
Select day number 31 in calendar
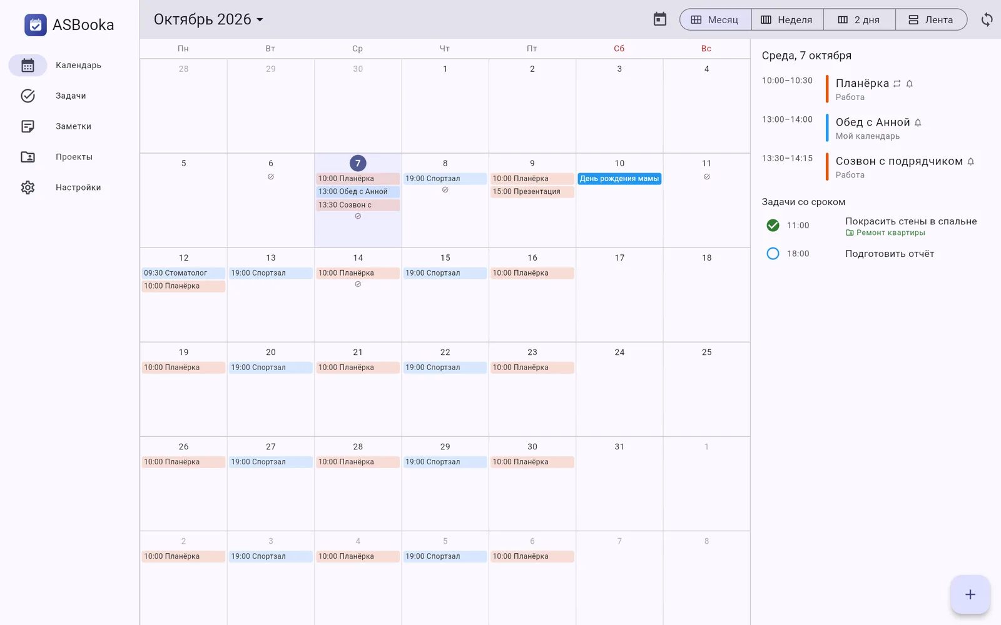619,447
